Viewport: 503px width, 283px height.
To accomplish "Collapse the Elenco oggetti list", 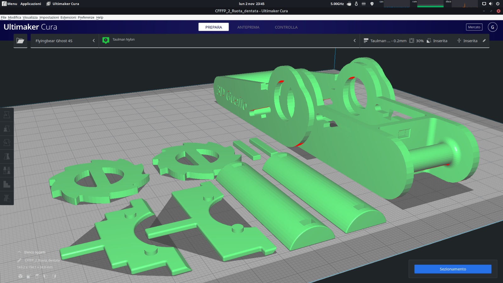I will (x=19, y=252).
